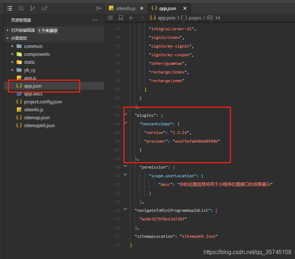Open the search panel icon
This screenshot has height=259, width=295.
[x=21, y=8]
